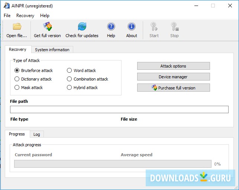
Task: Close the AINPR window
Action: tap(230, 6)
